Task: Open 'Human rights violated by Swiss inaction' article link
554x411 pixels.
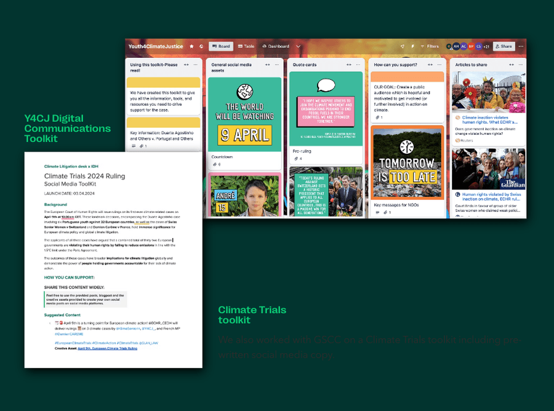Action: (491, 197)
